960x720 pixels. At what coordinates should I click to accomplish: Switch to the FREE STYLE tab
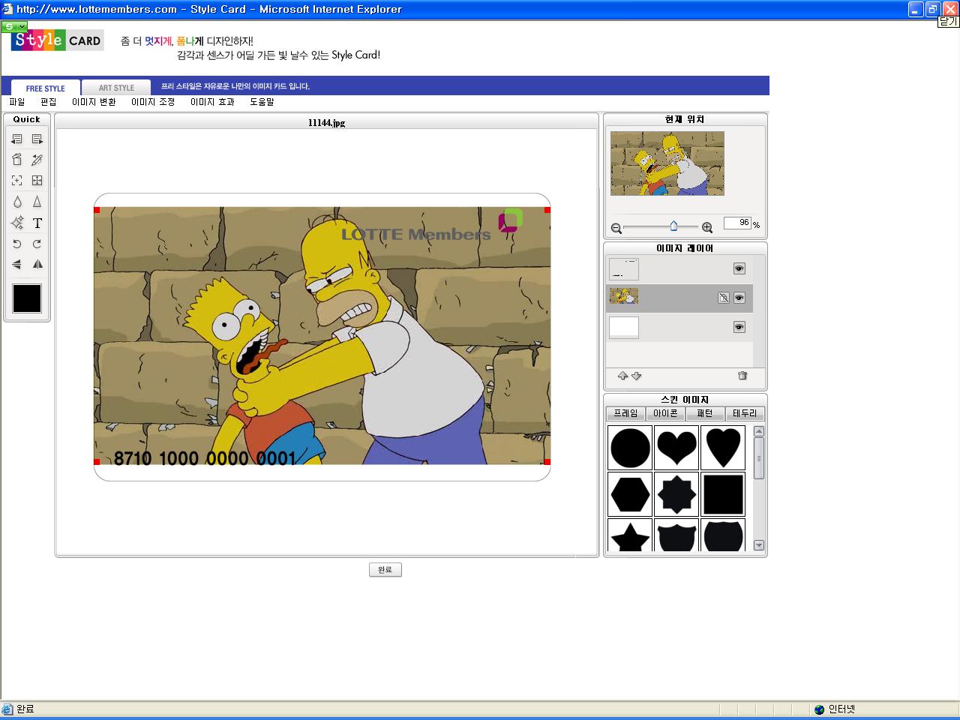pos(45,88)
